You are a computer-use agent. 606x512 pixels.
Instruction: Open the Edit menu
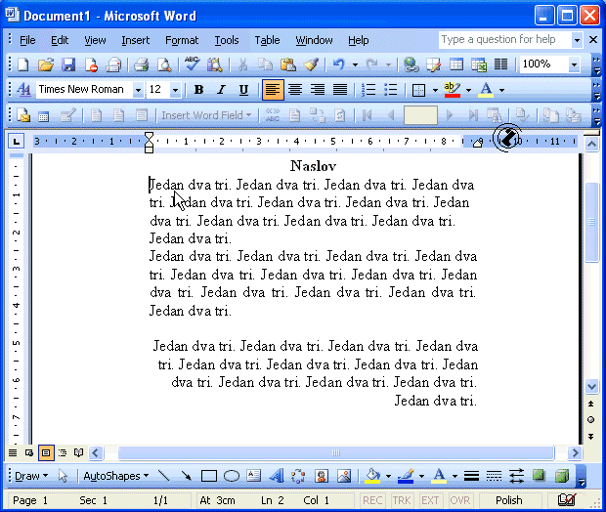coord(60,40)
